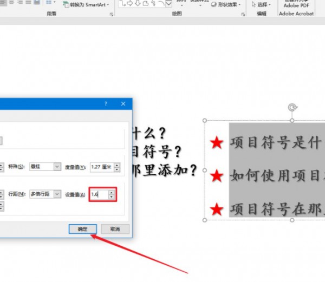Click the first red star bullet
The image size is (325, 282).
(x=217, y=143)
